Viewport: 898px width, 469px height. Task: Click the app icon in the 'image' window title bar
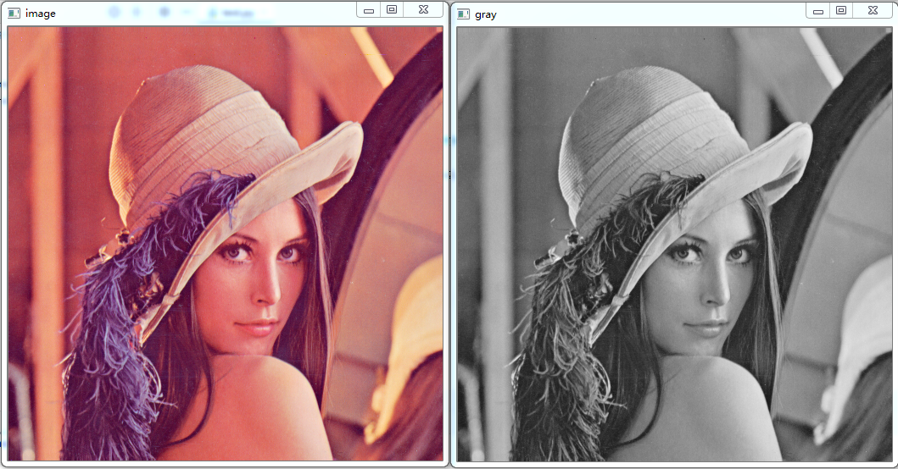click(14, 14)
